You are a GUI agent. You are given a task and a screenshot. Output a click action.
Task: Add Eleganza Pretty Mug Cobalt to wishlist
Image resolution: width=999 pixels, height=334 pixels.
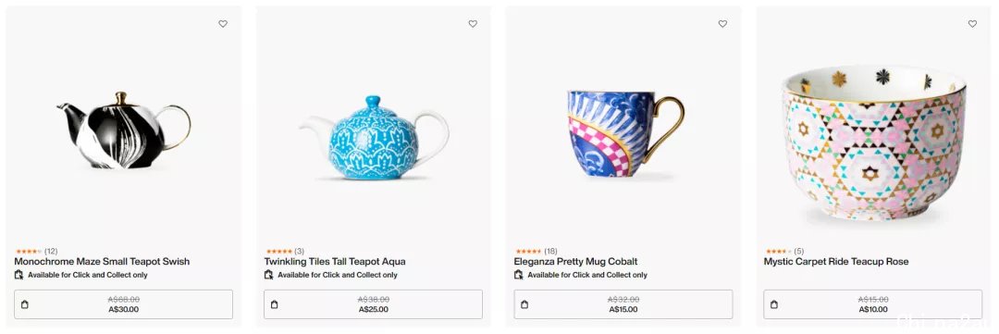coord(722,23)
